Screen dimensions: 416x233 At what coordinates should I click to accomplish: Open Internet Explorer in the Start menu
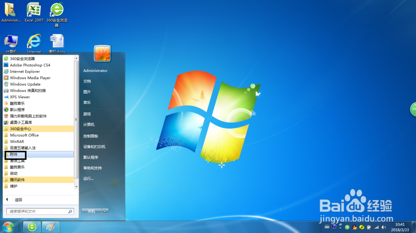(38, 71)
